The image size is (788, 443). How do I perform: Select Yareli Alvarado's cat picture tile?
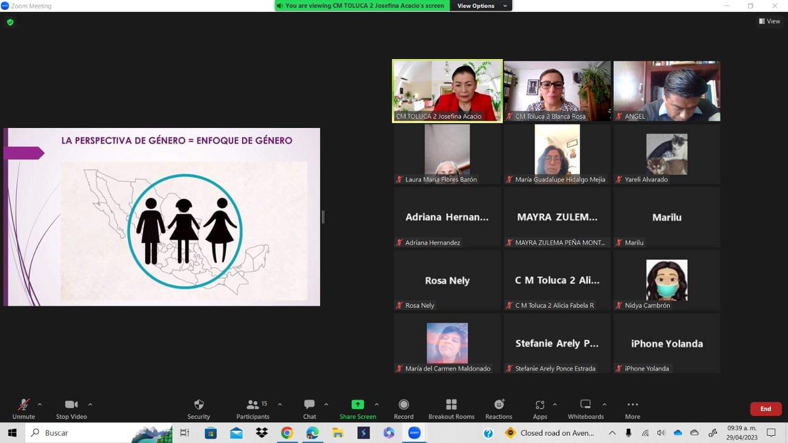(x=667, y=154)
